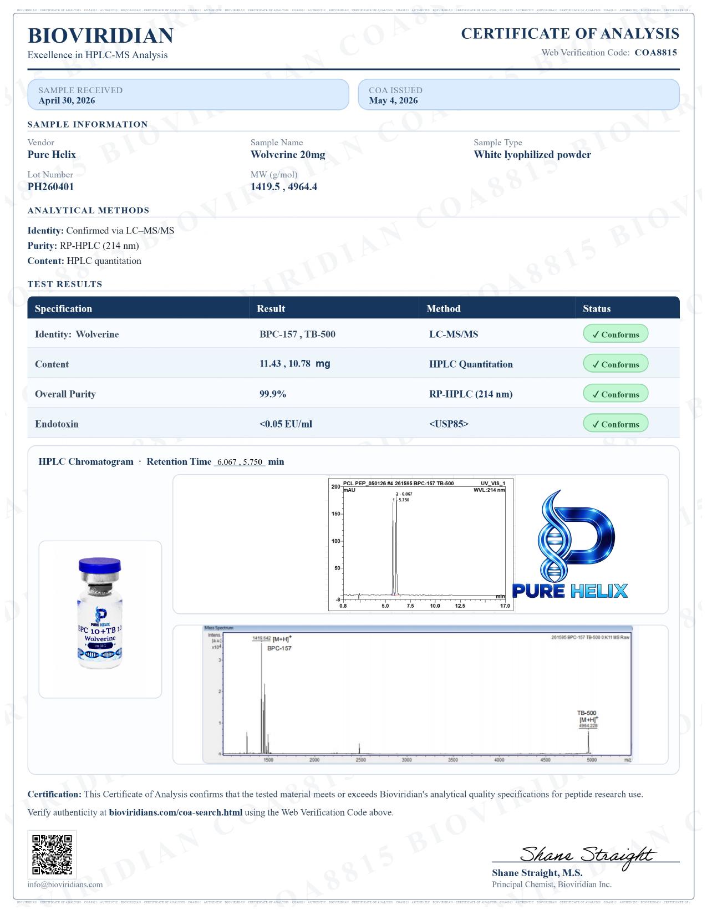Open the bioviridians.com/coa-search.html link
This screenshot has width=707, height=915.
(176, 812)
